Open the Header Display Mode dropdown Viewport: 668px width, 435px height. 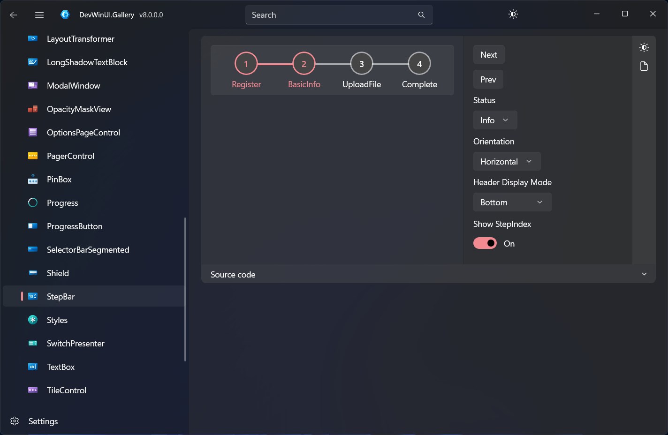click(512, 202)
